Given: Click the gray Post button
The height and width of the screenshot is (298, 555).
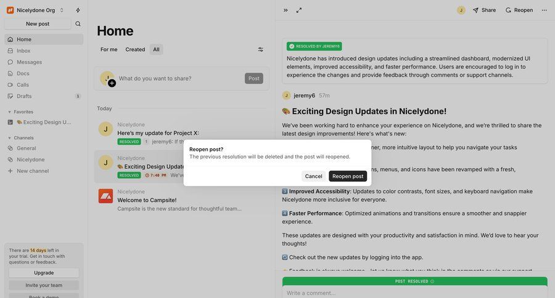Looking at the screenshot, I should point(254,78).
